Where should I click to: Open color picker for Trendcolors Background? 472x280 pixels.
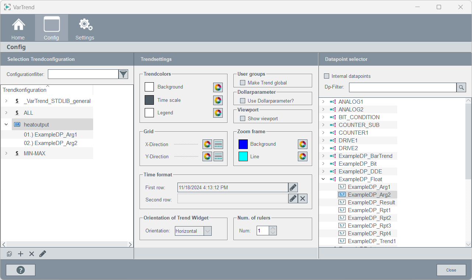(x=218, y=87)
